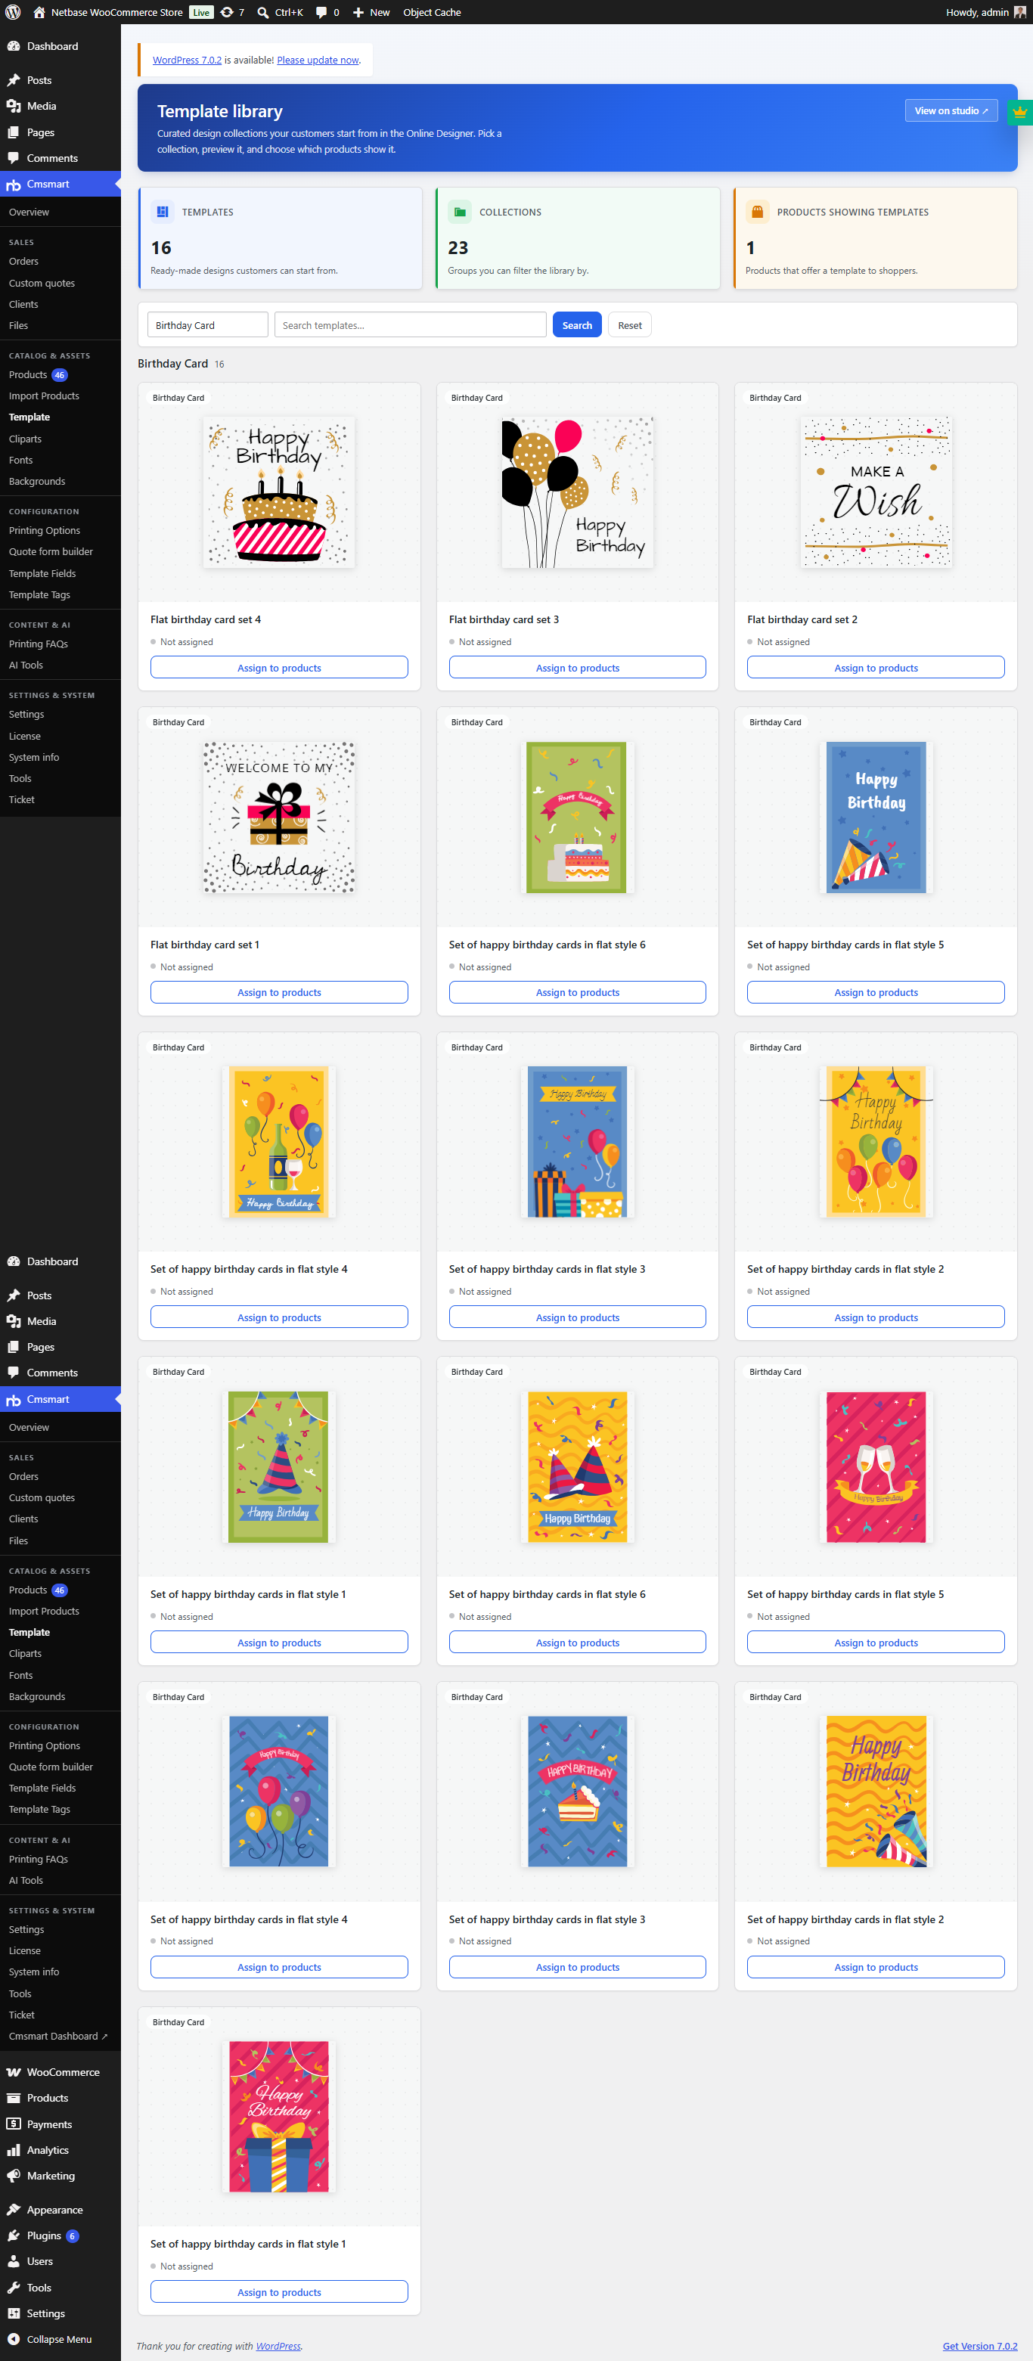Screen dimensions: 1033x2361
Task: Open the green card with party hat thumbnail
Action: 278,1466
